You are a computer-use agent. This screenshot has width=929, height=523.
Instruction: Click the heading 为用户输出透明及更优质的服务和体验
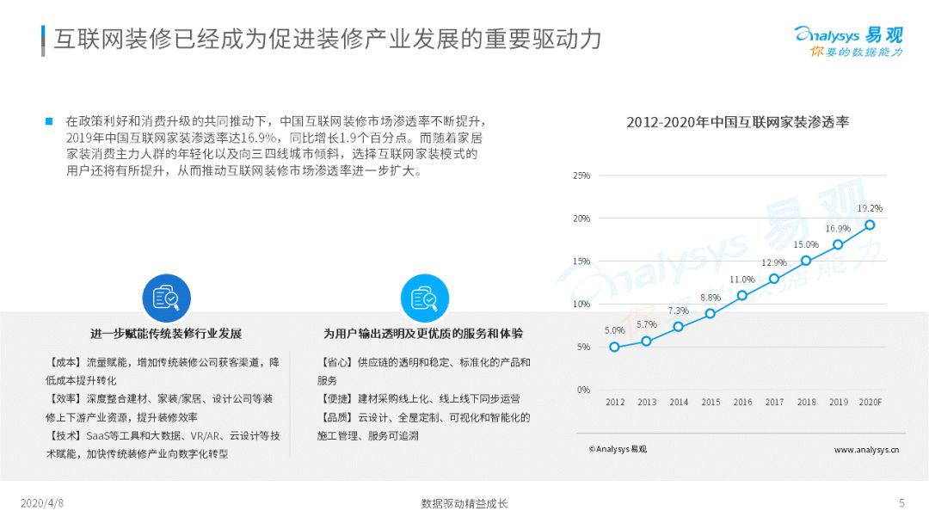pyautogui.click(x=423, y=334)
